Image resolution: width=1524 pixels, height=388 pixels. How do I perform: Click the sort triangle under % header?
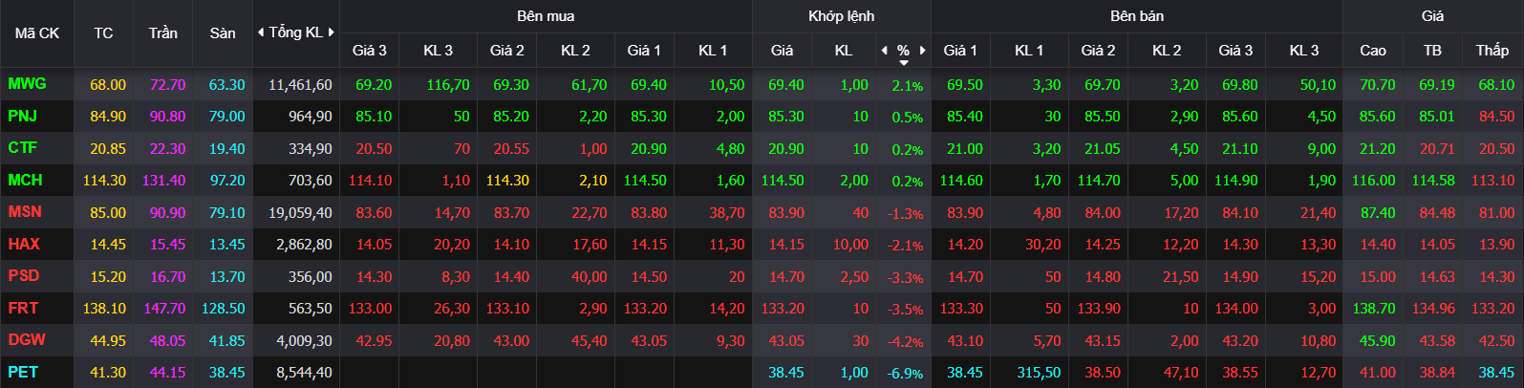(x=903, y=64)
